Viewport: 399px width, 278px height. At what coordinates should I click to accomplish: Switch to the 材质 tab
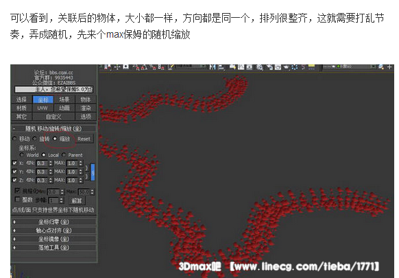tap(22, 108)
